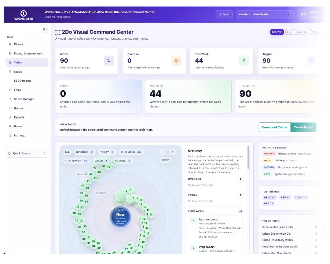Open Clients in sidebar
Image resolution: width=330 pixels, height=264 pixels.
point(27,44)
